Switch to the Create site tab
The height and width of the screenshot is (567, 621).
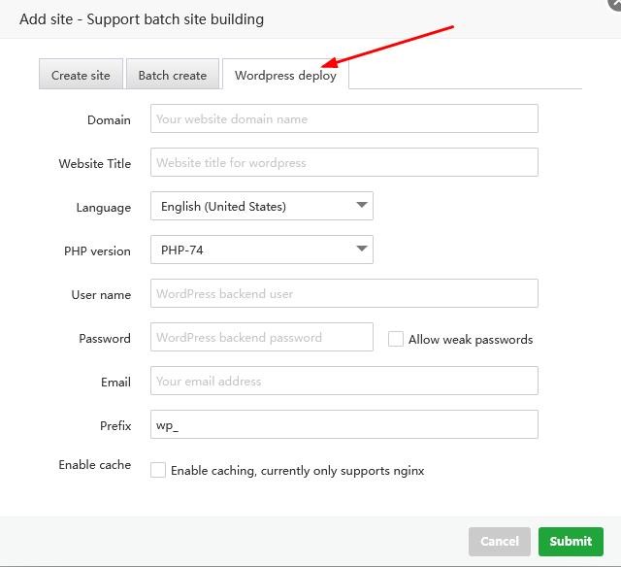[x=81, y=75]
